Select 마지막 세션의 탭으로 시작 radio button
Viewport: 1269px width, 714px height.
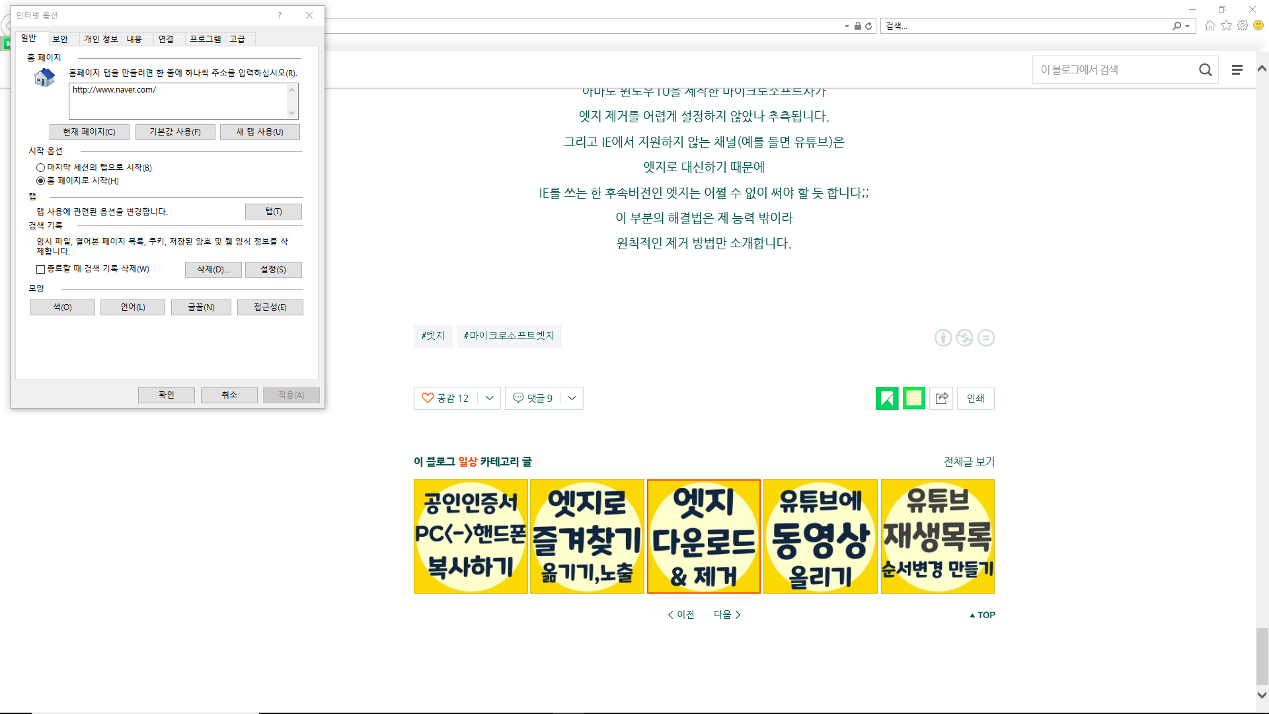(x=41, y=168)
